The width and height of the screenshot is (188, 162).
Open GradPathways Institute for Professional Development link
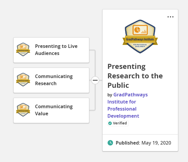pos(128,105)
